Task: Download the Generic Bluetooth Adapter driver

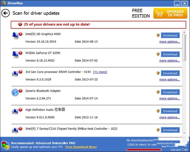Action: tap(170, 92)
